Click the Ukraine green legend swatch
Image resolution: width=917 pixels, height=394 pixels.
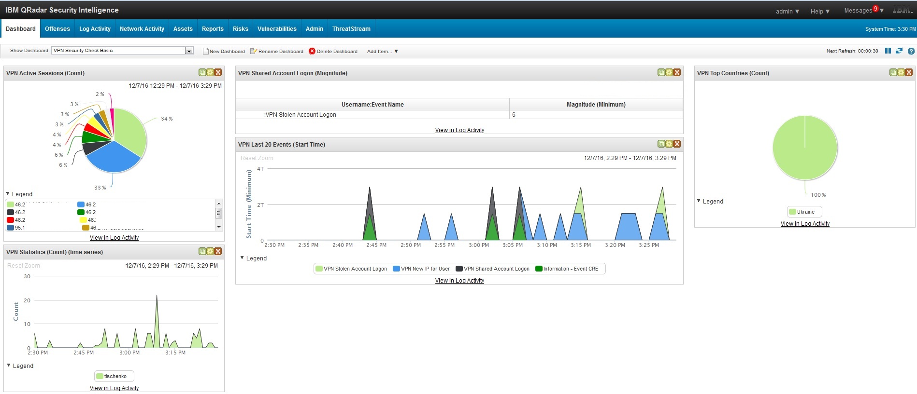coord(792,212)
